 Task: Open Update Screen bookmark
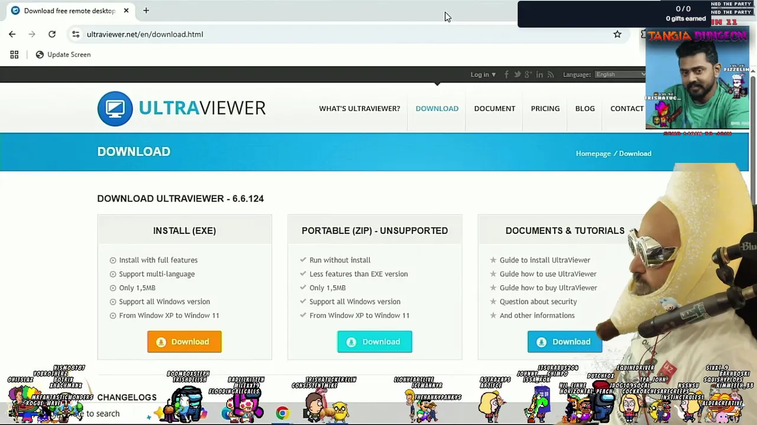point(63,54)
